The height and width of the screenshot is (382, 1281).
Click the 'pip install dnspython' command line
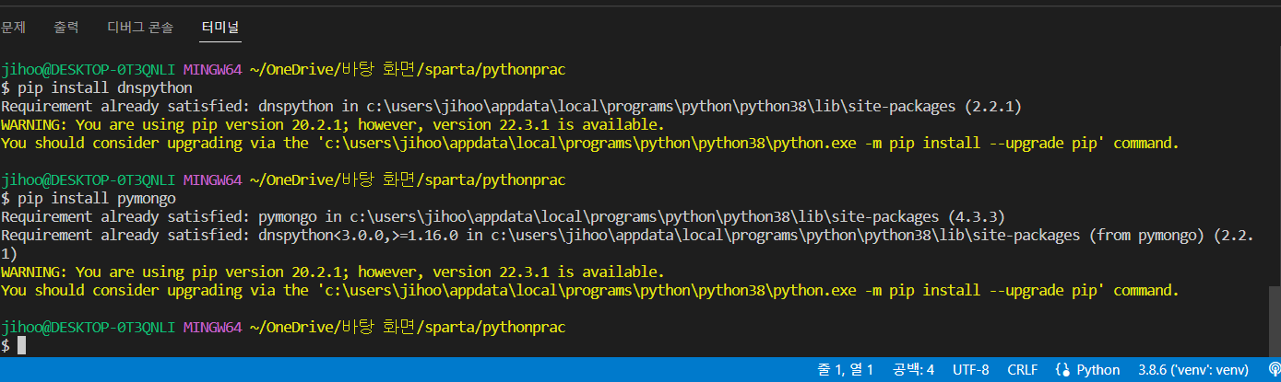97,87
